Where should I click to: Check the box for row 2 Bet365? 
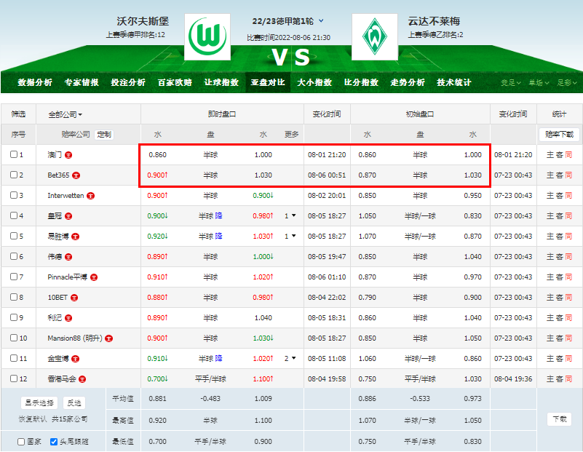[14, 175]
